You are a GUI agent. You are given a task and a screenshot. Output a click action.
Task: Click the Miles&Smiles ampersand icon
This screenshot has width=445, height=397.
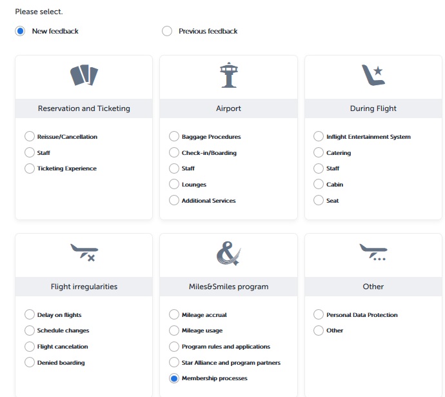point(229,253)
